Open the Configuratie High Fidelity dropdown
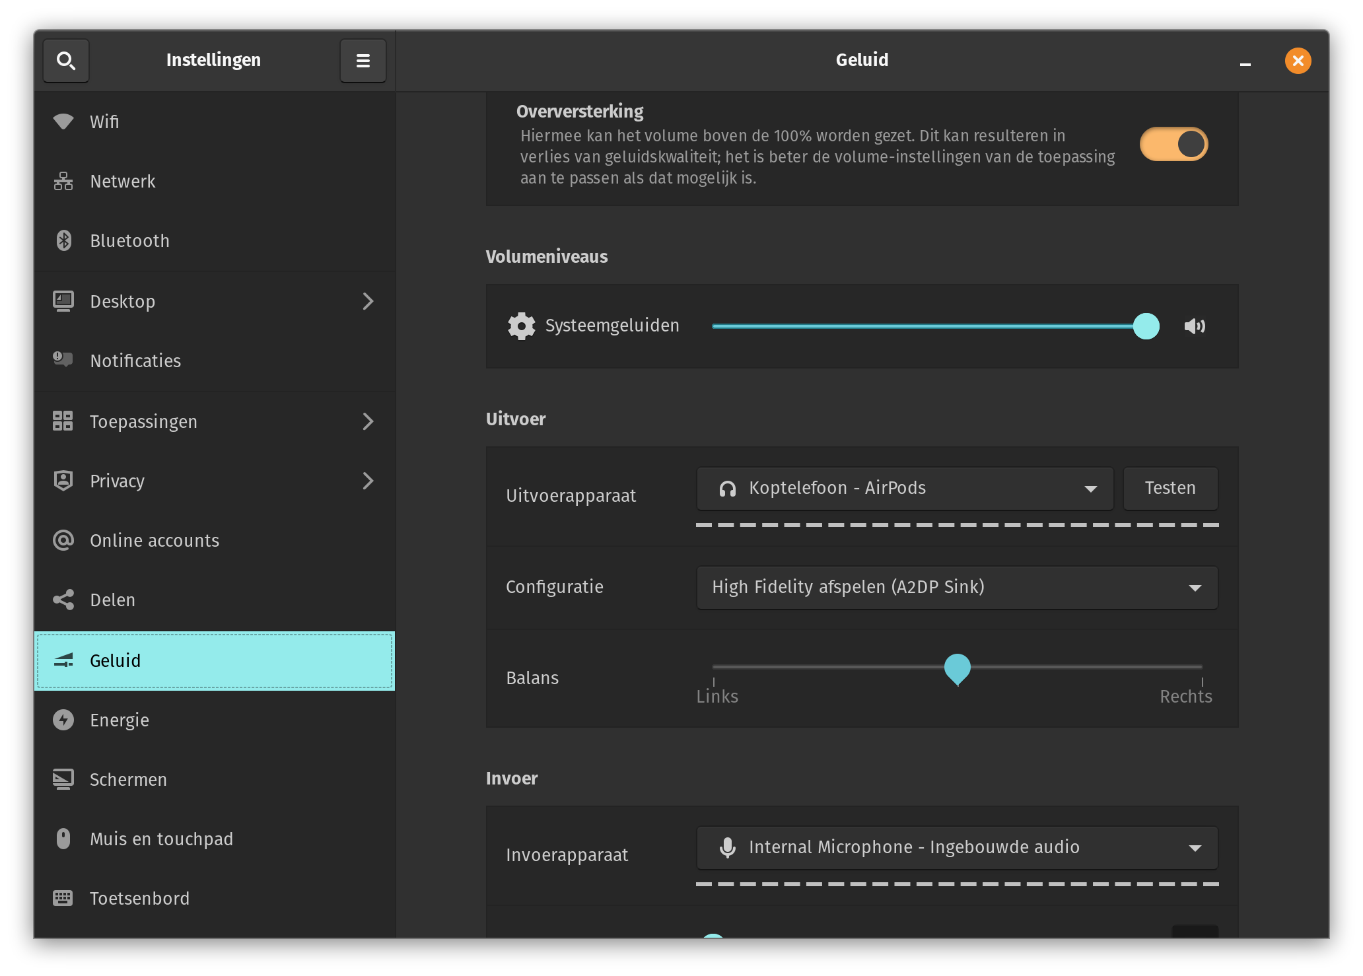The height and width of the screenshot is (976, 1363). (x=957, y=587)
